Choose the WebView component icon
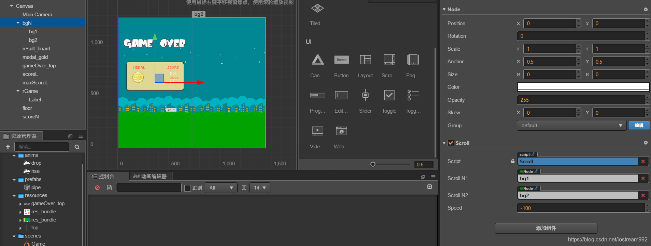 [341, 131]
